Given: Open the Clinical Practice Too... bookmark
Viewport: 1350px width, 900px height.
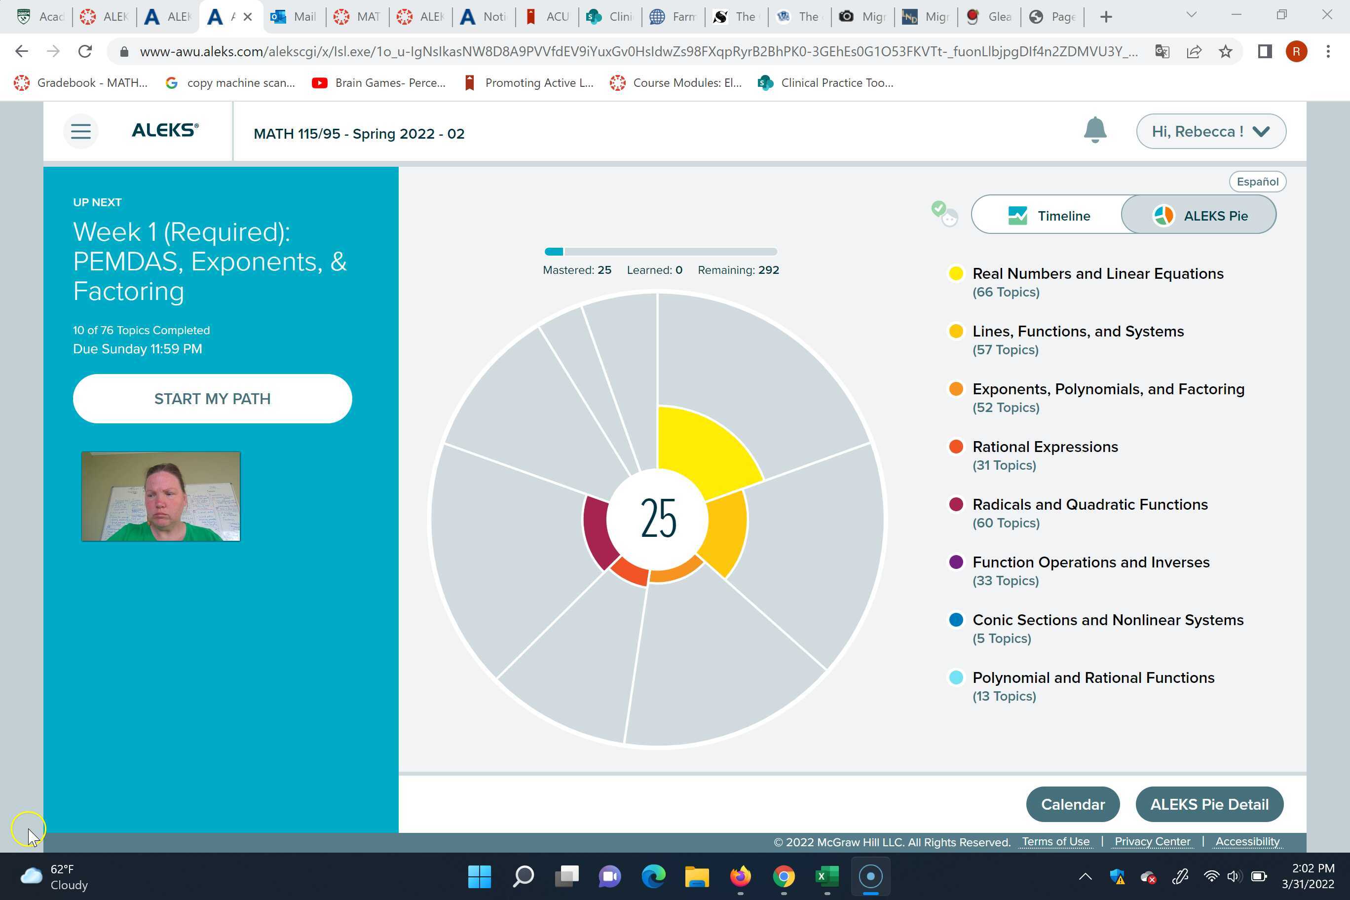Looking at the screenshot, I should click(825, 83).
